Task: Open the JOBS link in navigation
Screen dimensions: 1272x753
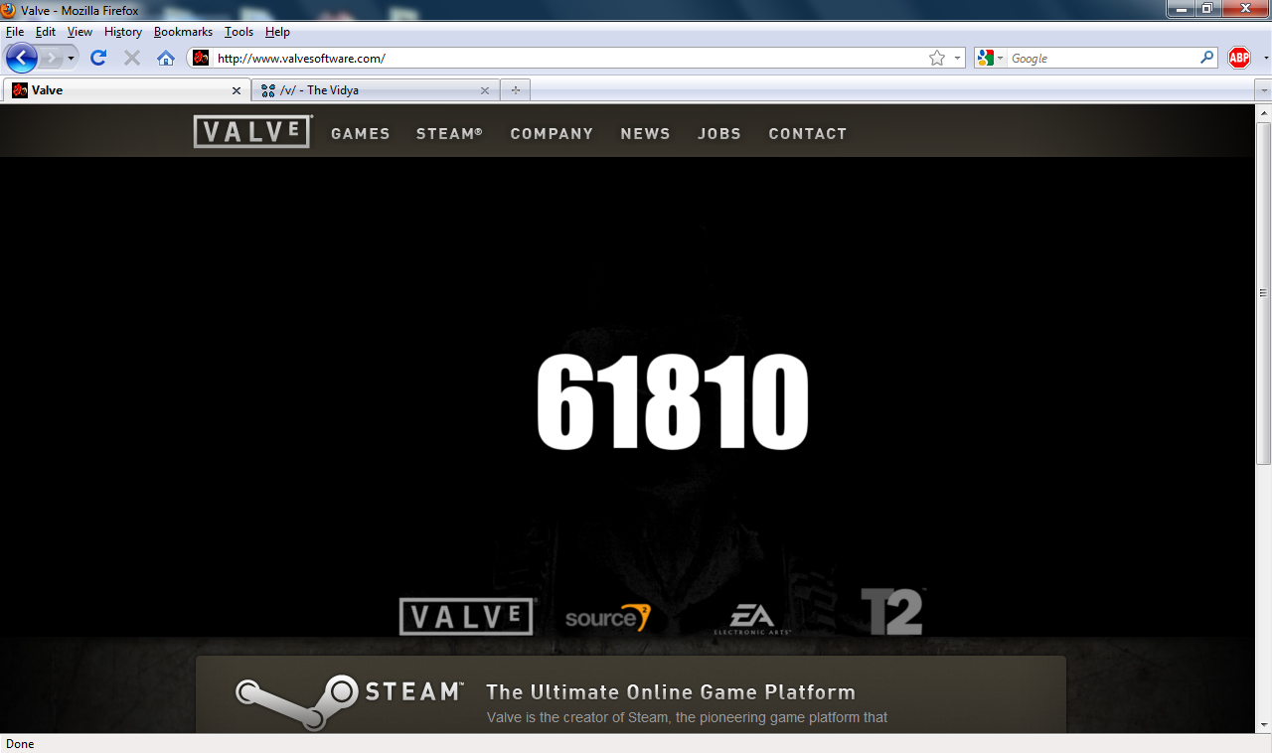Action: pyautogui.click(x=719, y=133)
